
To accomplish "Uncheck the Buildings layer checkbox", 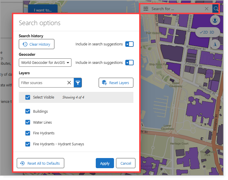I will pyautogui.click(x=28, y=111).
